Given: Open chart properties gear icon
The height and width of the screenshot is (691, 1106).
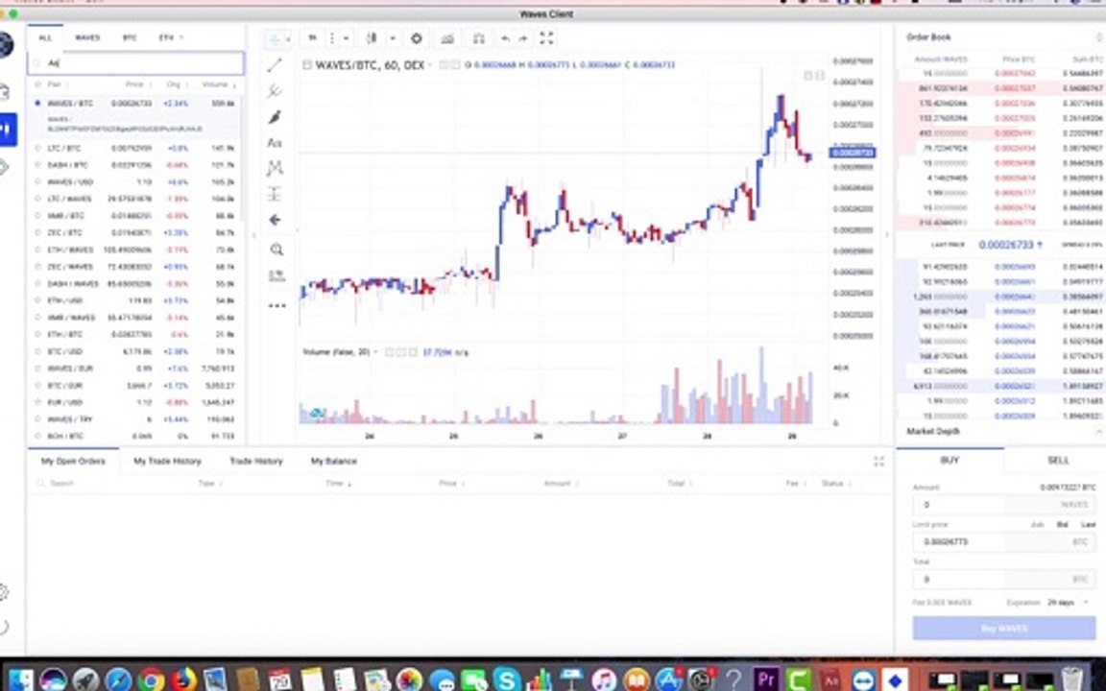Looking at the screenshot, I should click(x=416, y=38).
